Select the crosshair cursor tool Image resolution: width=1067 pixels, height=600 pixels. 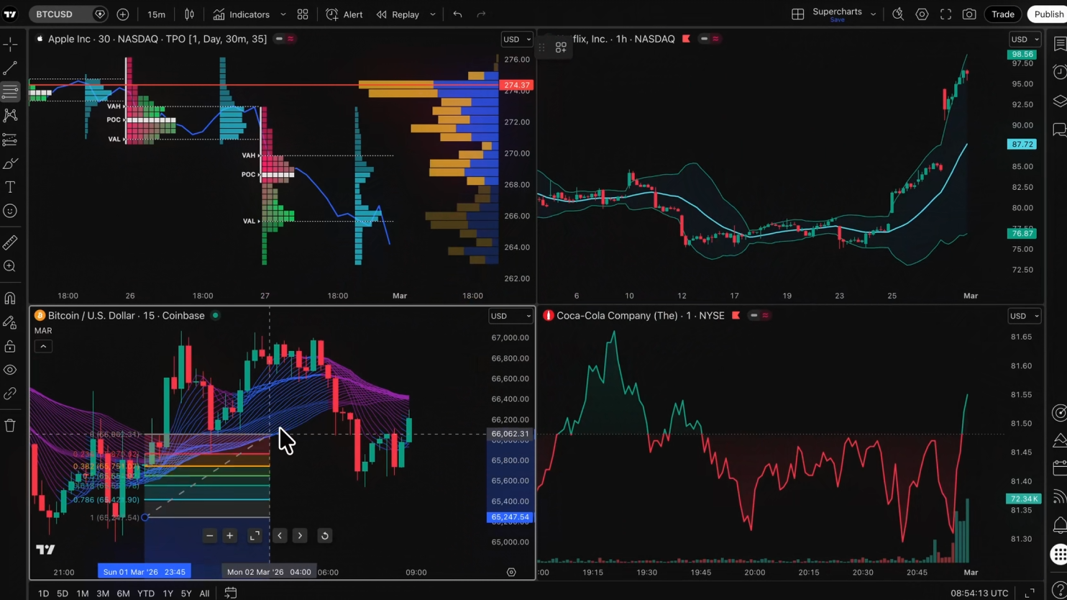point(10,45)
